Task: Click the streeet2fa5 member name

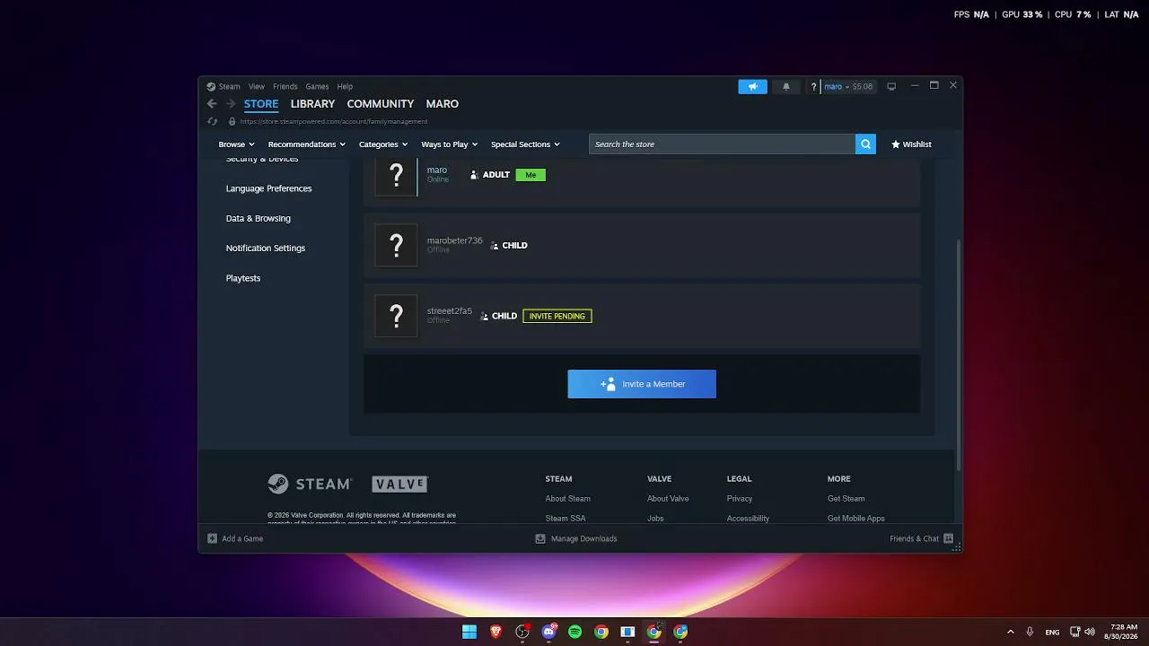Action: (450, 311)
